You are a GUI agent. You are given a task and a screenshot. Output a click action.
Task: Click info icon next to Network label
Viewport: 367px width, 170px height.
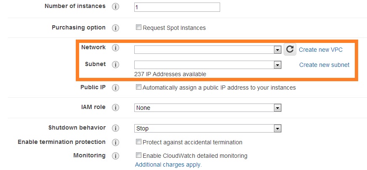click(115, 48)
